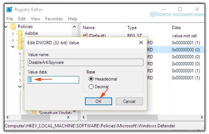
Task: Click the Adobe folder icon
Action: pyautogui.click(x=20, y=33)
